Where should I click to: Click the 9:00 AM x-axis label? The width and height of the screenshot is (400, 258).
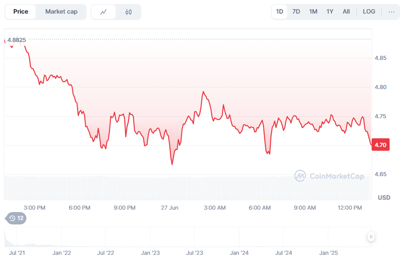305,208
